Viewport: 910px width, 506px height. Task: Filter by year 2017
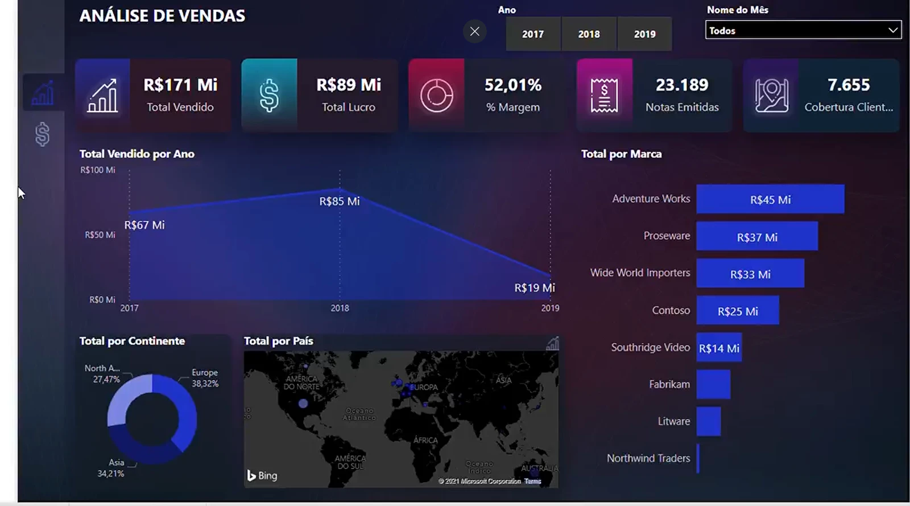(x=533, y=34)
